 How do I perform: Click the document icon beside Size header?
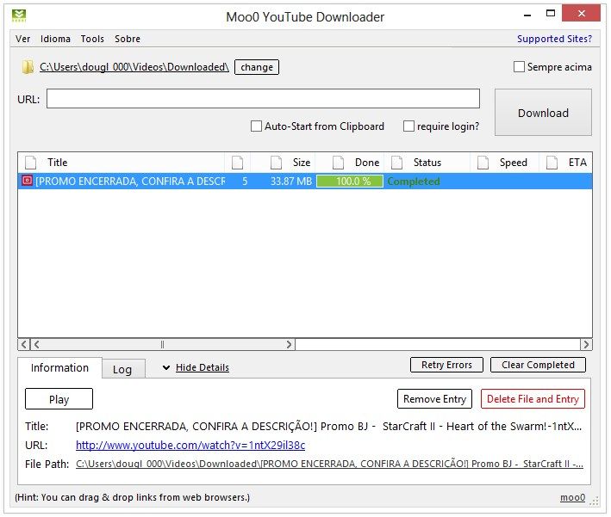(x=277, y=163)
